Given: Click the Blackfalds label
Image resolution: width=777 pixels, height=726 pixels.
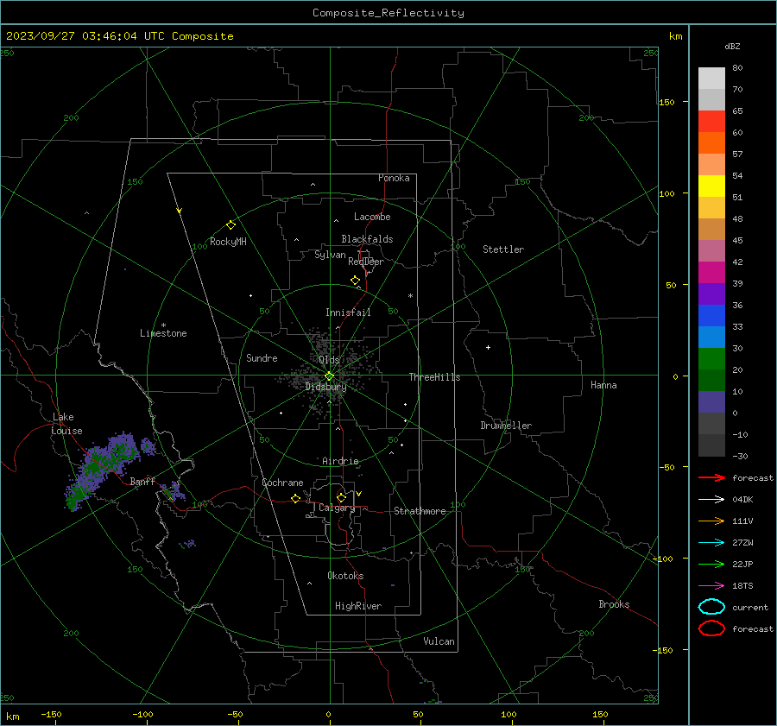Looking at the screenshot, I should coord(367,239).
